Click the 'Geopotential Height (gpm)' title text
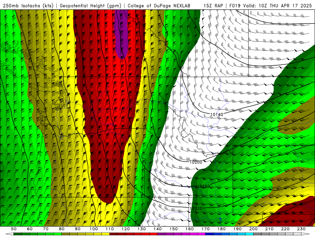 pyautogui.click(x=91, y=6)
